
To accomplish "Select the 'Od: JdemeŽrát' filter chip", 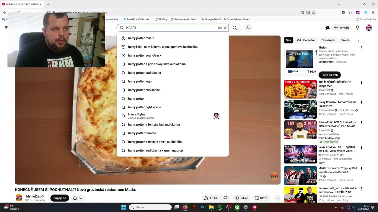I will pos(306,40).
